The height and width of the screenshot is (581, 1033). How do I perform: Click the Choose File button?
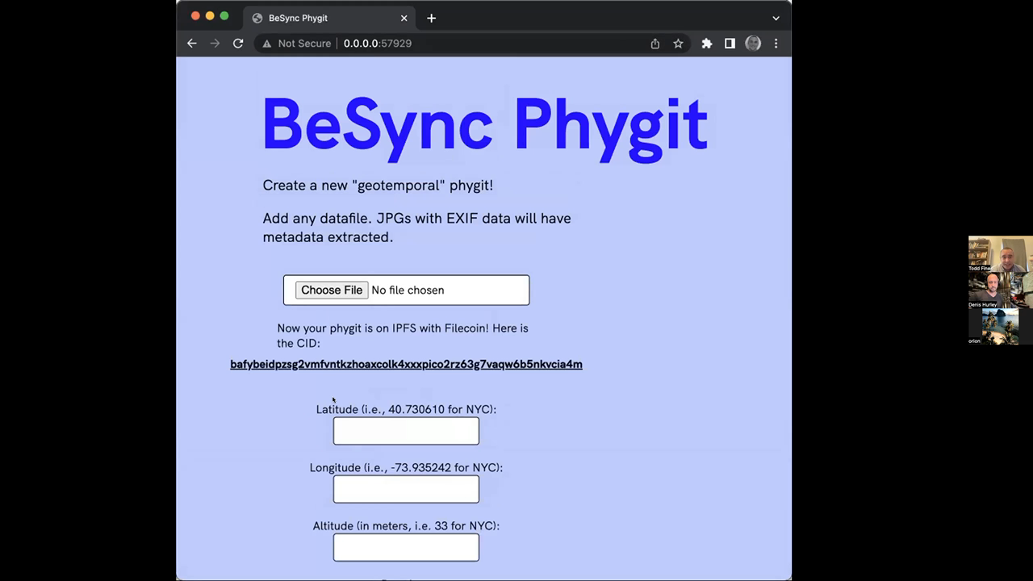(332, 290)
